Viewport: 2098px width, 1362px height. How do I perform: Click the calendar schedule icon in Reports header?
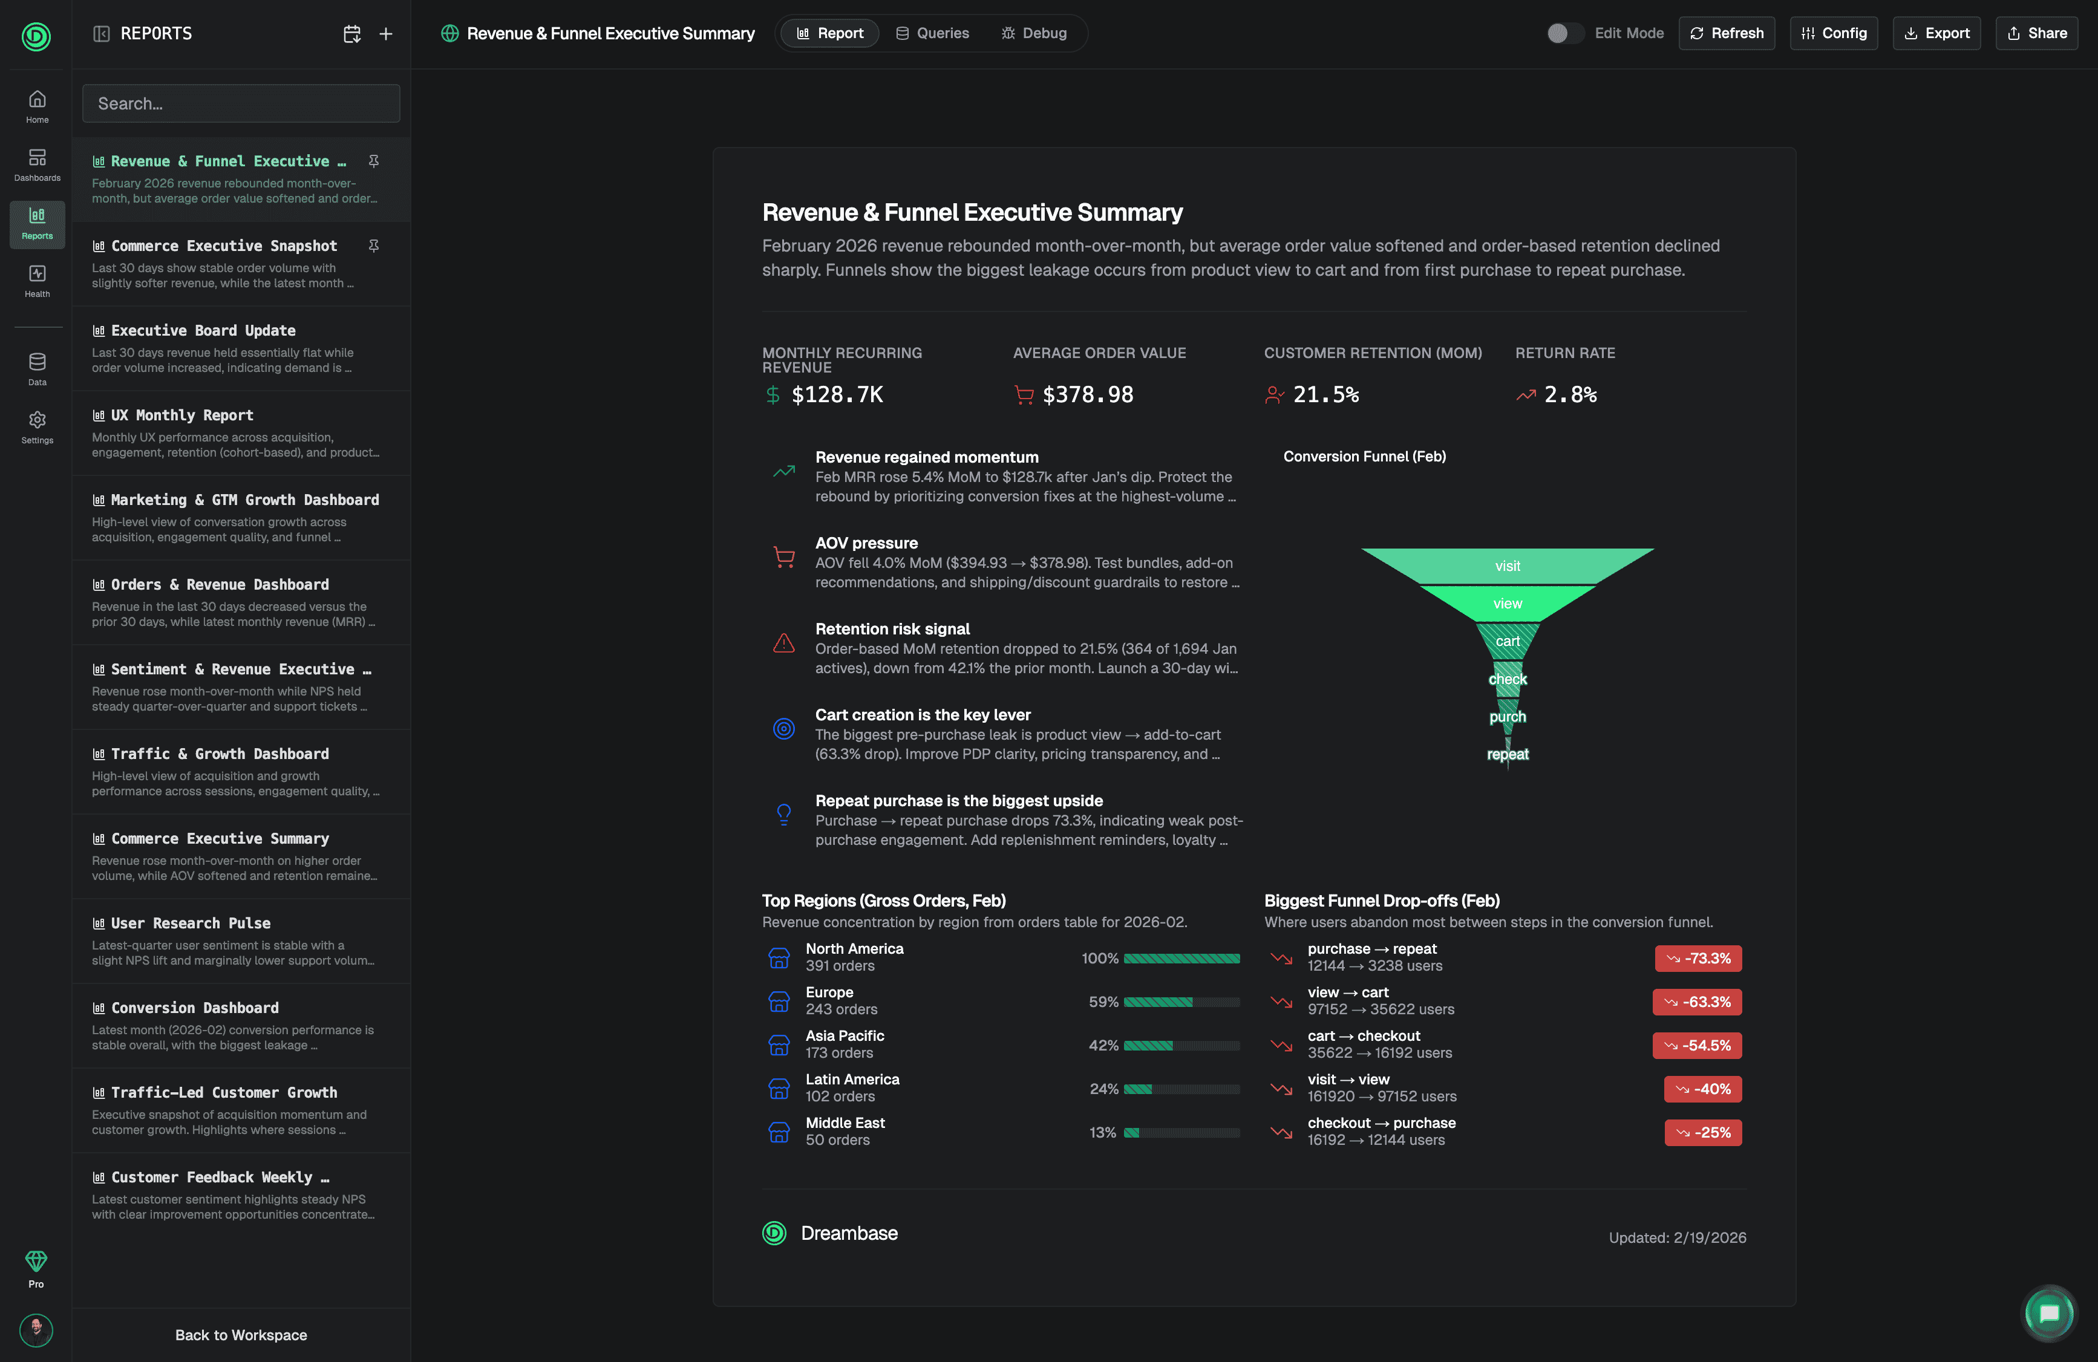pos(351,33)
